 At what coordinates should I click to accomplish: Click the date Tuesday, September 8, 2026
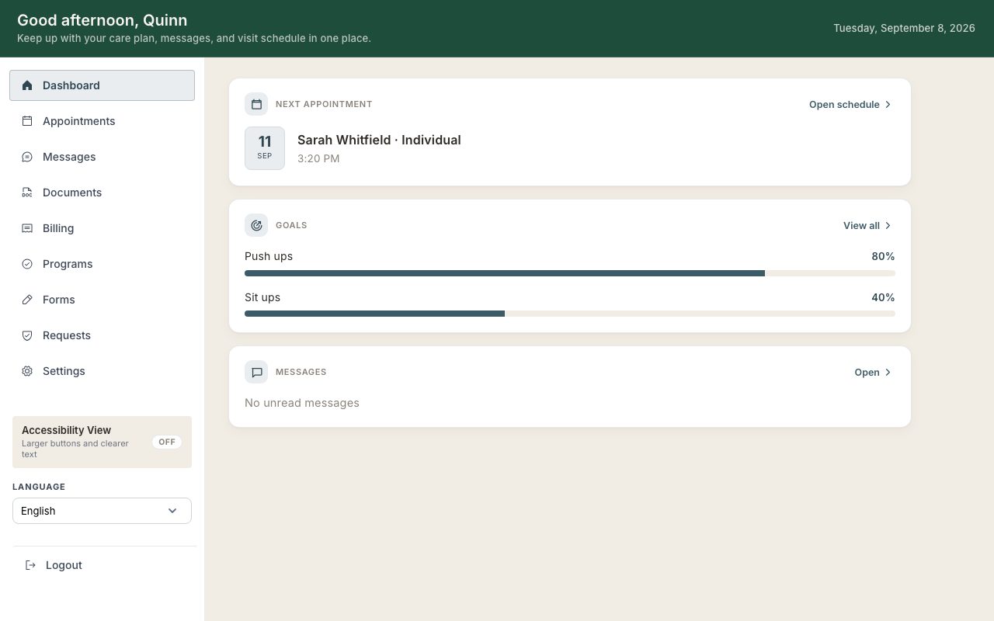point(904,28)
